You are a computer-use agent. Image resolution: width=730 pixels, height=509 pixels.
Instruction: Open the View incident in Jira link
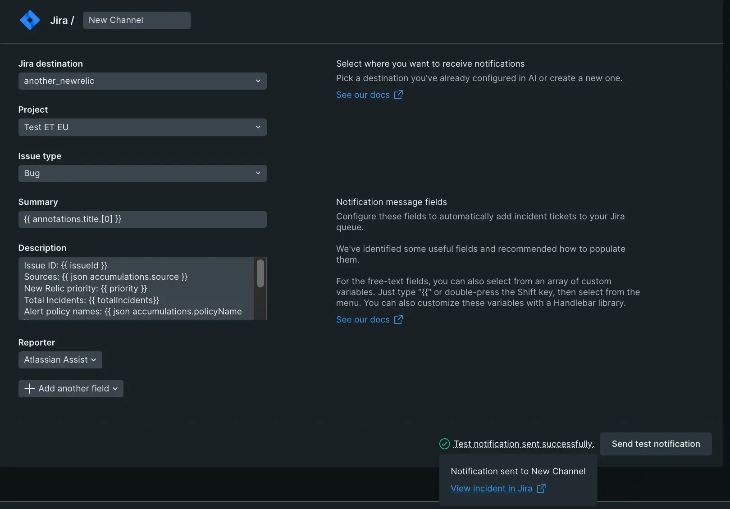(491, 488)
